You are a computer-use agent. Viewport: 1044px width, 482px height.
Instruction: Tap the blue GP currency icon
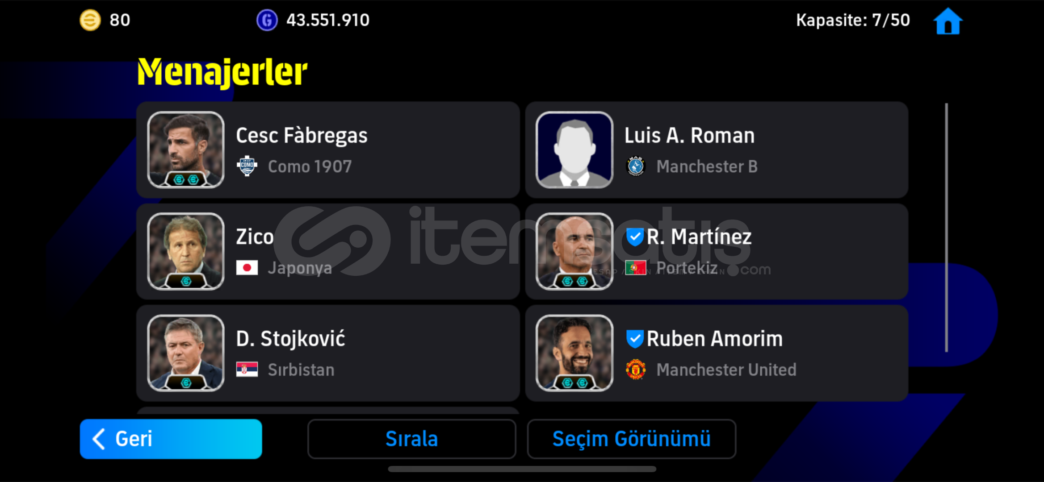267,21
